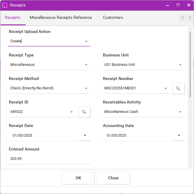Image resolution: width=194 pixels, height=194 pixels.
Task: Open the Receipt Date calendar picker
Action: (x=85, y=135)
